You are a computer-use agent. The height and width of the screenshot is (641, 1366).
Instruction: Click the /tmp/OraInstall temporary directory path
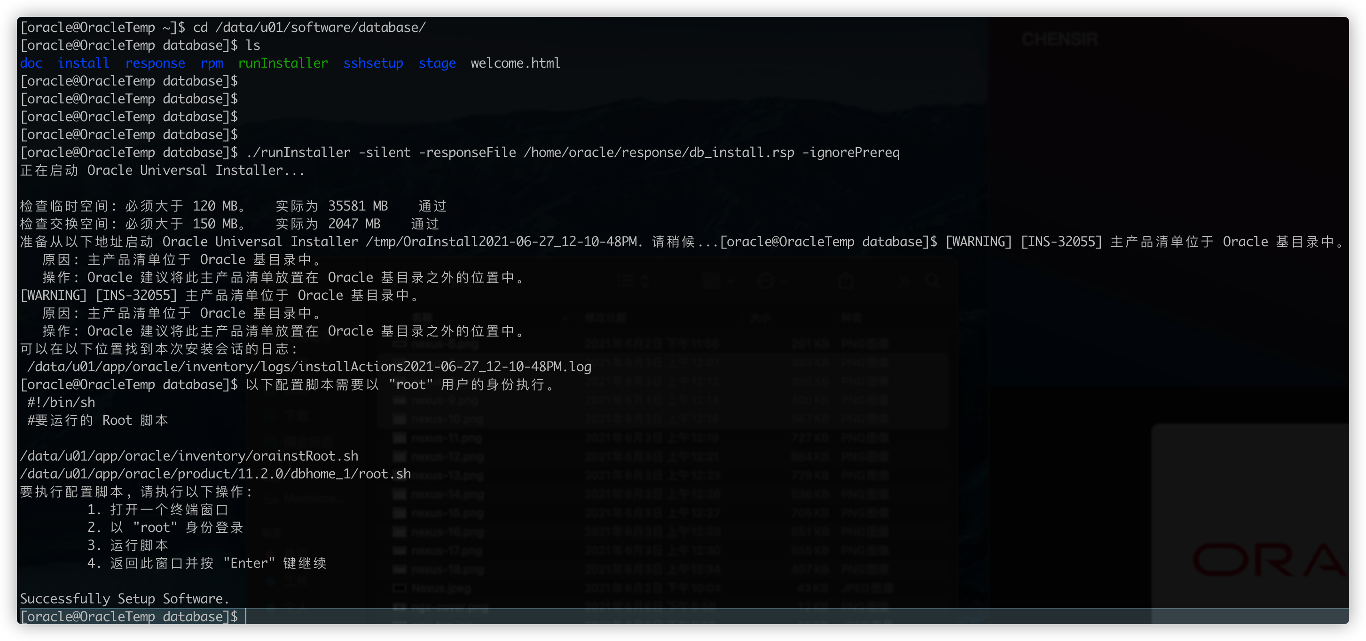501,242
